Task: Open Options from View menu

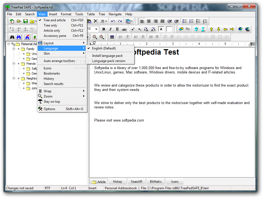Action: (62, 109)
